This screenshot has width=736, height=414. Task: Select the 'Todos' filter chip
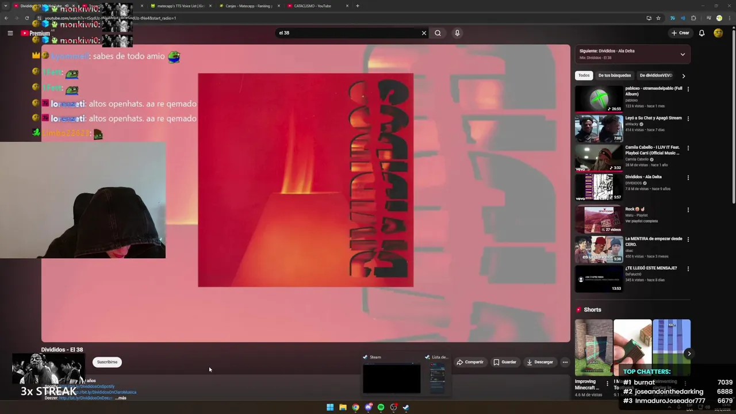584,75
